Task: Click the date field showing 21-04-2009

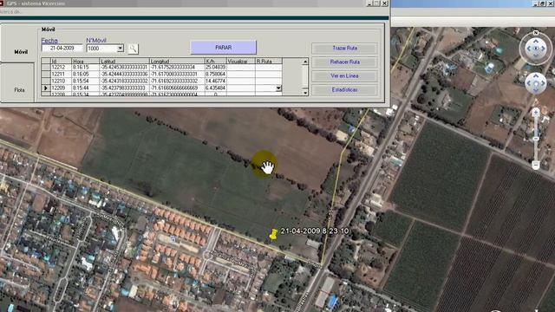Action: pyautogui.click(x=62, y=49)
